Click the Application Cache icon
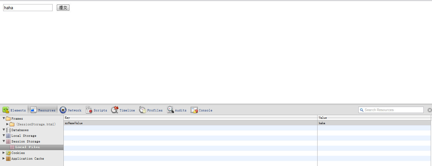 click(8, 159)
